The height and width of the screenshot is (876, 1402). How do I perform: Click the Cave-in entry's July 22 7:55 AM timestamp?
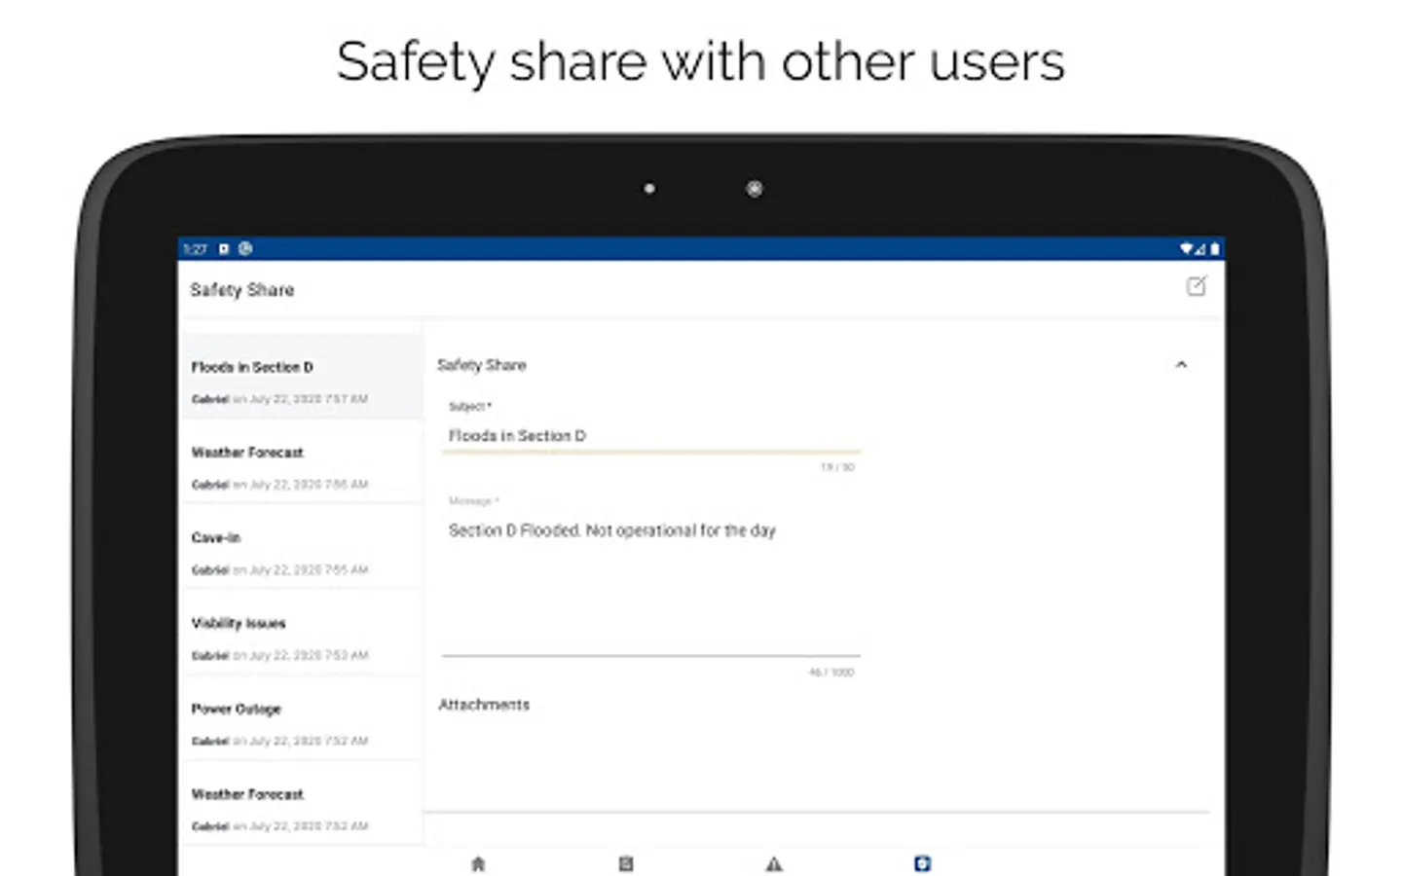point(300,570)
